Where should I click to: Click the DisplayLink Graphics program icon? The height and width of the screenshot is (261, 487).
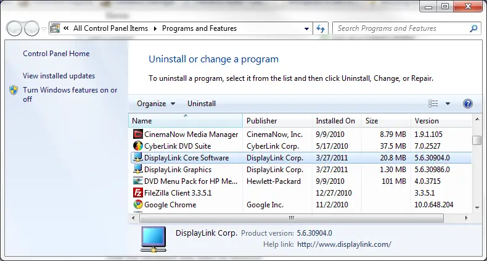click(x=137, y=169)
